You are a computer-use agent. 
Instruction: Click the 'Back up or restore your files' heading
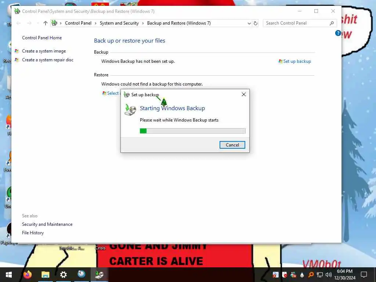pos(130,41)
